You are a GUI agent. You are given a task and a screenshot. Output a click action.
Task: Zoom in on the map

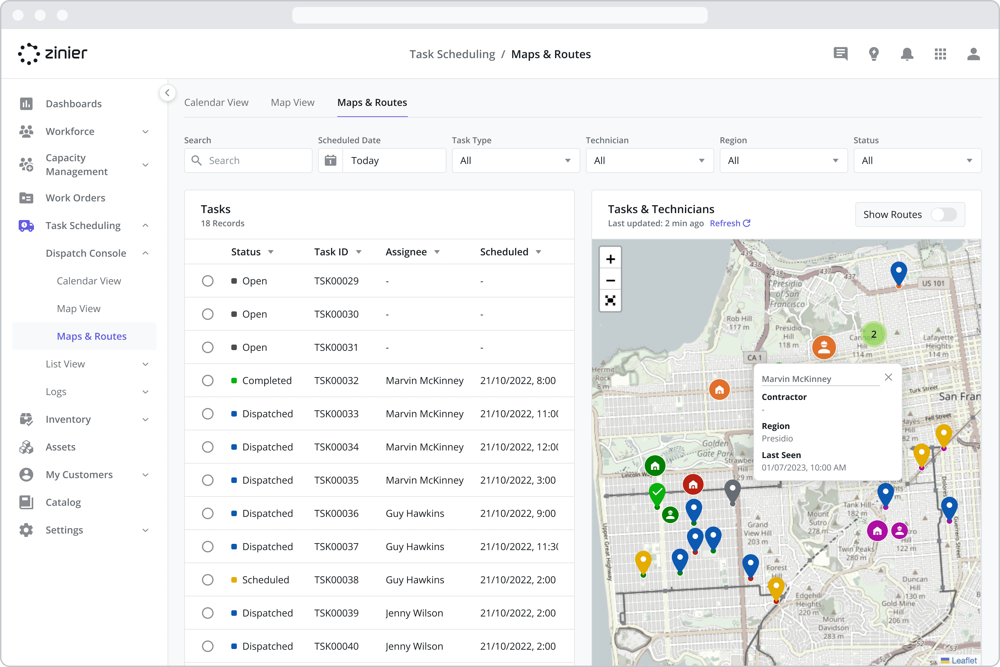(x=610, y=259)
